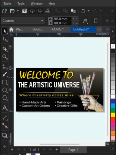The image size is (116, 155).
Task: Go to the last page
Action: 51,149
